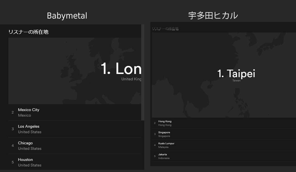Viewport: 296px width, 172px height.
Task: Select Singapore row in 宇多田ヒカル list
Action: point(224,134)
